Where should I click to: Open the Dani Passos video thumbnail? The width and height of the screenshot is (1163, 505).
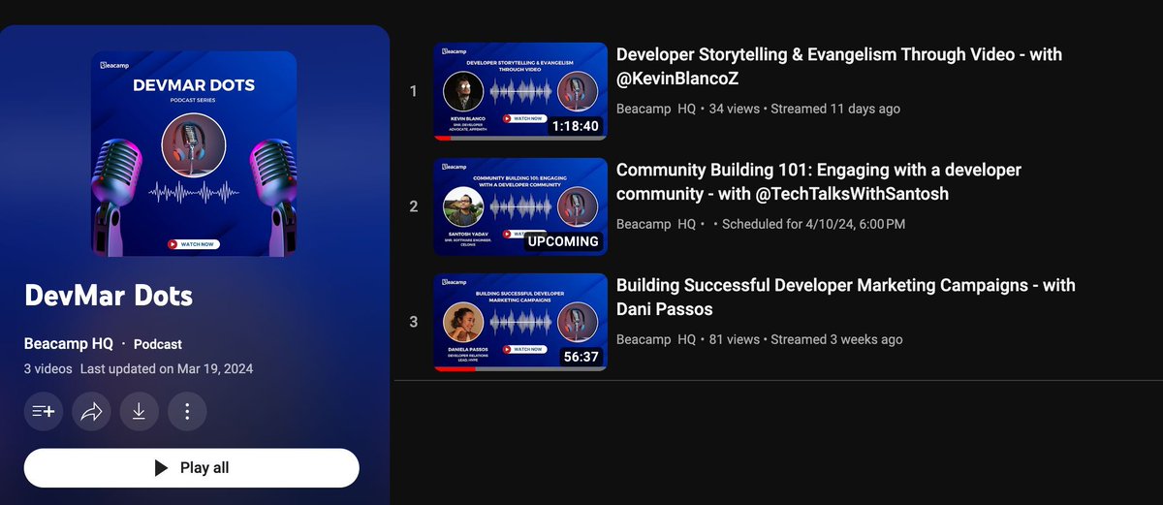pyautogui.click(x=520, y=322)
